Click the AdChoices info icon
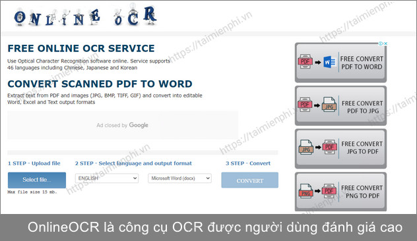This screenshot has height=241, width=417. 381,43
